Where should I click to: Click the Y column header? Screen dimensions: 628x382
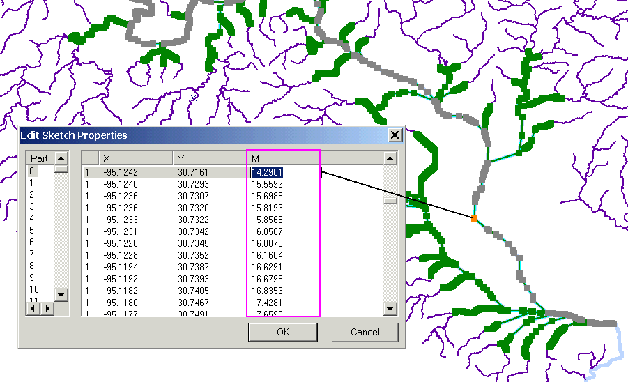(209, 159)
